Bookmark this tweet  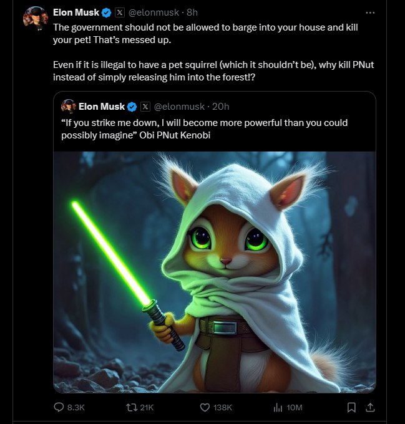click(x=351, y=407)
